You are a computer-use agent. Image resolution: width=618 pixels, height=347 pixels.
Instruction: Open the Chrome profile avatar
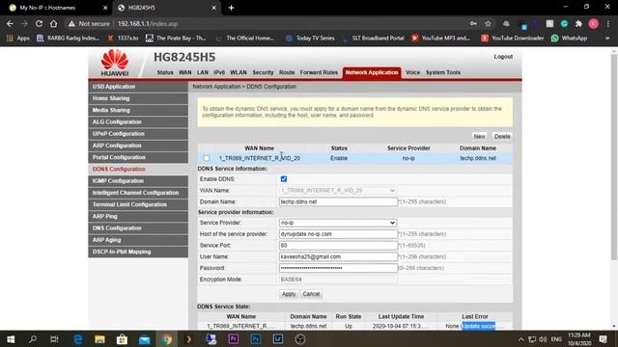[593, 23]
